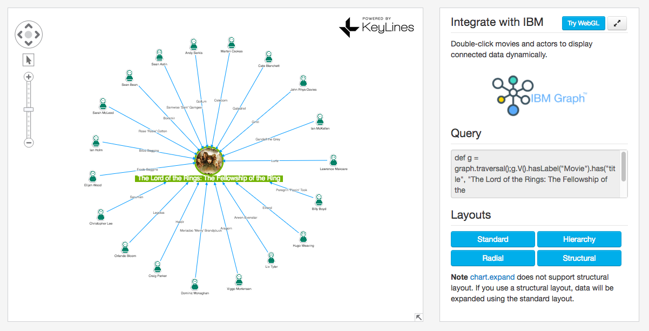The width and height of the screenshot is (649, 331).
Task: Select the Dominic Monaghan actor node
Action: coord(194,284)
